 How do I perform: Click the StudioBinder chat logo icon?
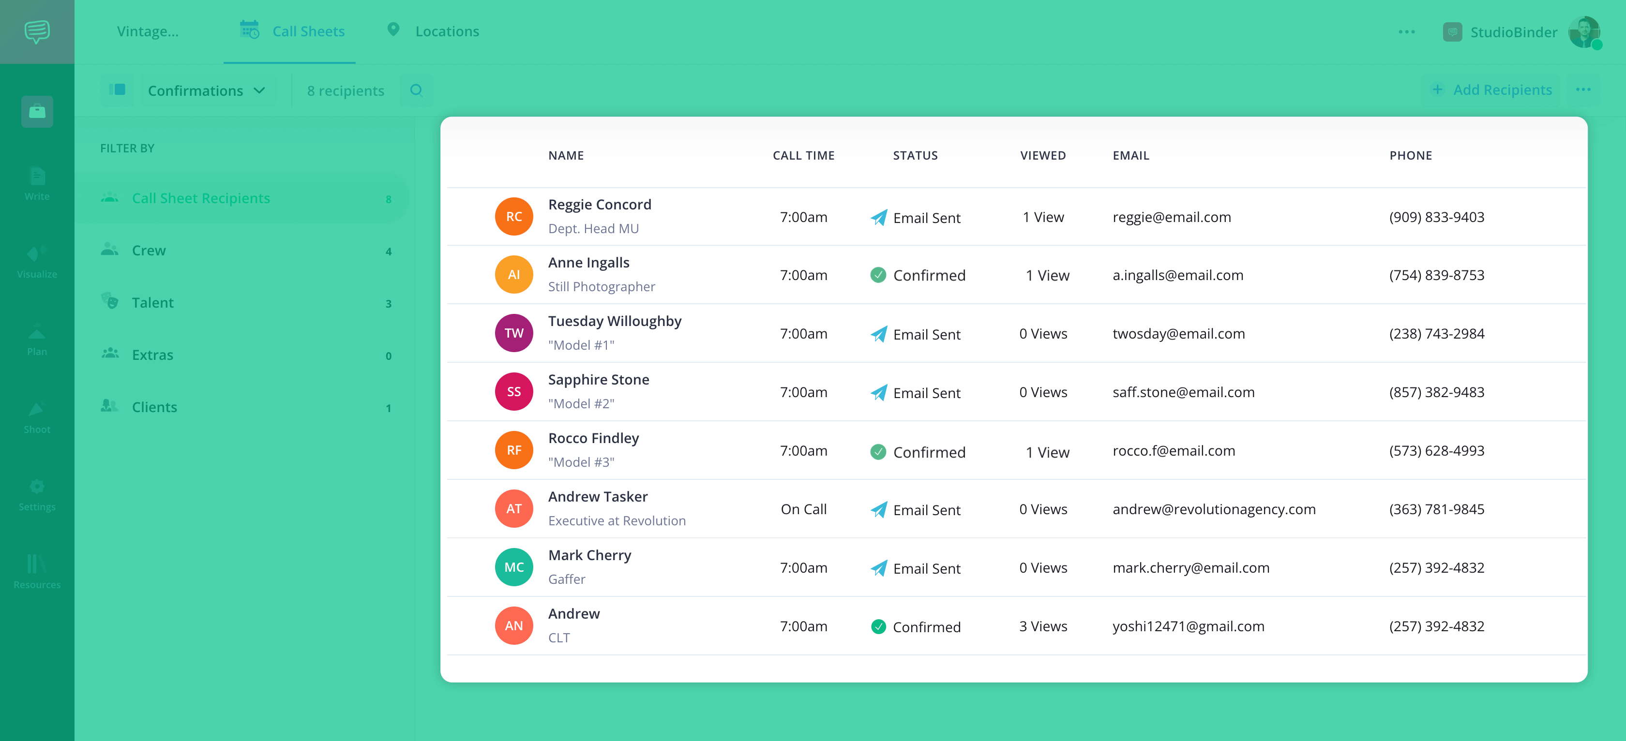[x=37, y=31]
